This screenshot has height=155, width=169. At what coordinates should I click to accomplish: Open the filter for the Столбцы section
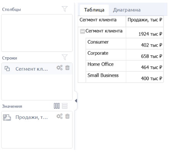coord(64,9)
